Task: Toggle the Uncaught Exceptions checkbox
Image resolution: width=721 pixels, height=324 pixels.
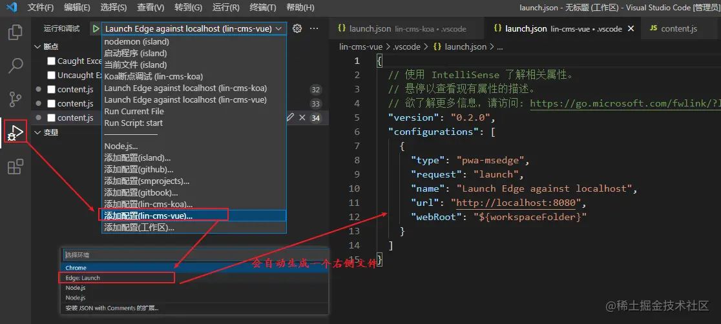Action: tap(52, 76)
